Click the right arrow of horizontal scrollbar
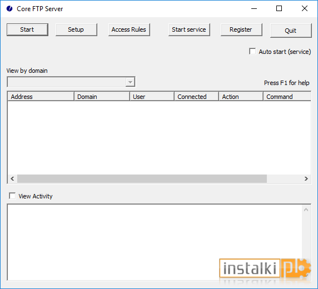Viewport: 318px width, 289px height. [x=306, y=178]
